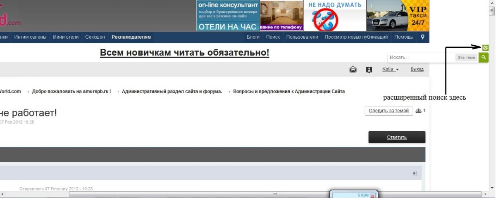Click the horizontal scrollbar thumb at page bottom

274,194
